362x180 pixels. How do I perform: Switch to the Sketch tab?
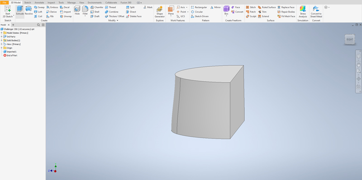coord(28,3)
